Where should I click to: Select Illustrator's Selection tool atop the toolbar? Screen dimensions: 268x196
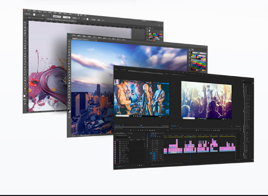tap(25, 20)
